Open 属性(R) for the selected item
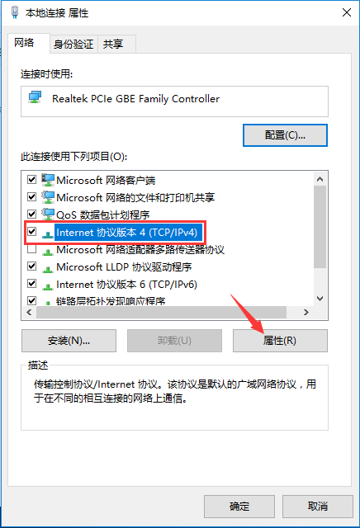Screen dimensions: 360x528 (x=280, y=341)
